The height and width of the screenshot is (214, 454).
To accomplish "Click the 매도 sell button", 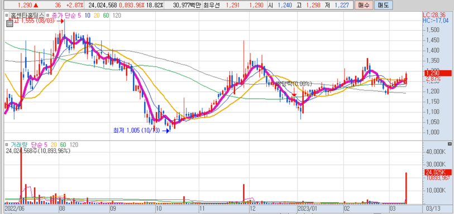I will [x=383, y=5].
